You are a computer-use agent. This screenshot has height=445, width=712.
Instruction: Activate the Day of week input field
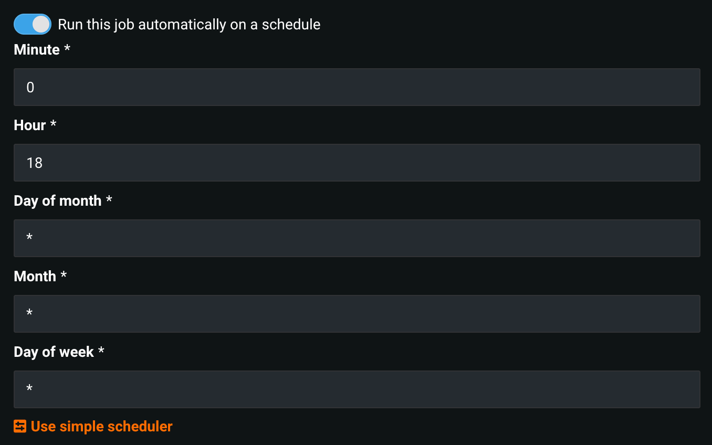[x=357, y=389]
